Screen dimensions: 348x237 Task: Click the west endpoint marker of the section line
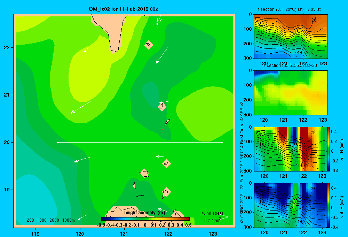[58, 142]
